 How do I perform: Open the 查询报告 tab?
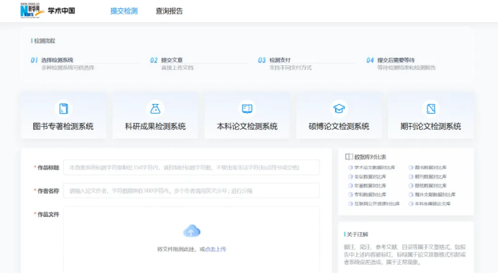pyautogui.click(x=170, y=11)
